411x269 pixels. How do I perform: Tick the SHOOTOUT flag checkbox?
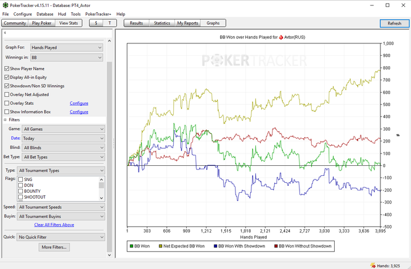click(x=21, y=197)
